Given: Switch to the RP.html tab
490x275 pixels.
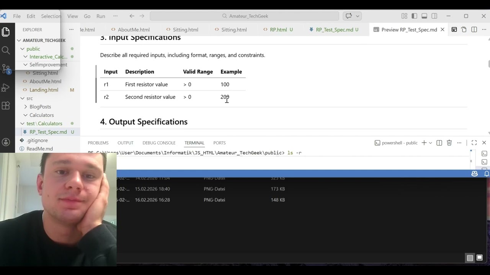Looking at the screenshot, I should (278, 29).
